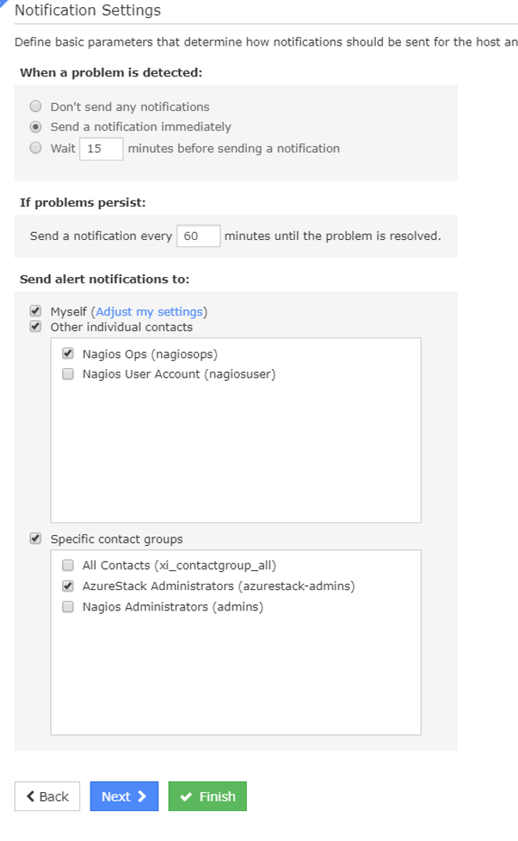Uncheck the Myself checkbox
The image size is (518, 841).
(x=35, y=312)
